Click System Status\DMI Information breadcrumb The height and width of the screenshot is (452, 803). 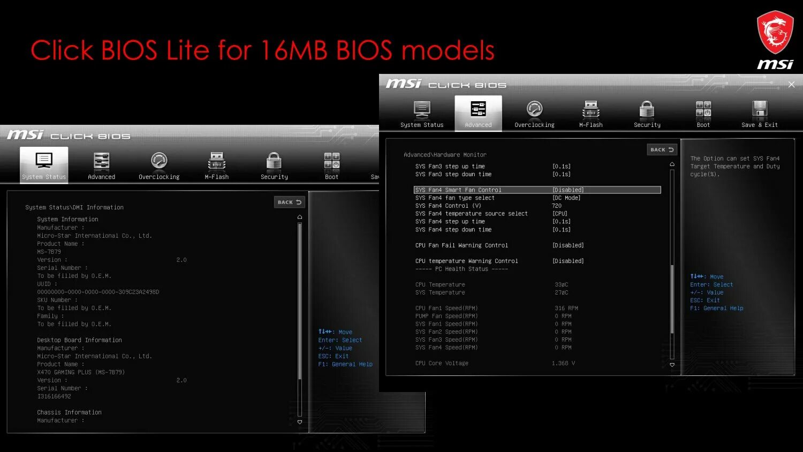click(x=74, y=207)
